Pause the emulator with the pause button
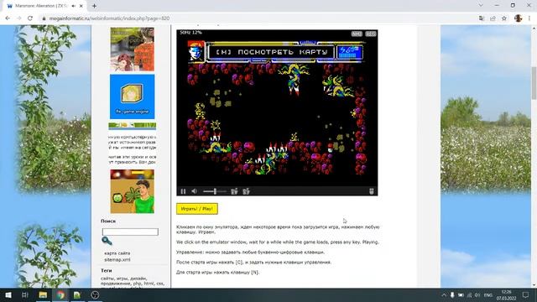Viewport: 537px width, 302px height. point(183,191)
